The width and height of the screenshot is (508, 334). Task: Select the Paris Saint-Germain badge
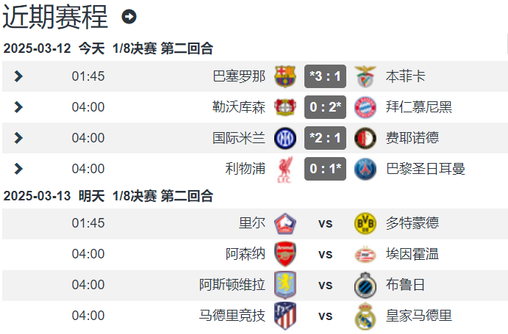click(365, 169)
